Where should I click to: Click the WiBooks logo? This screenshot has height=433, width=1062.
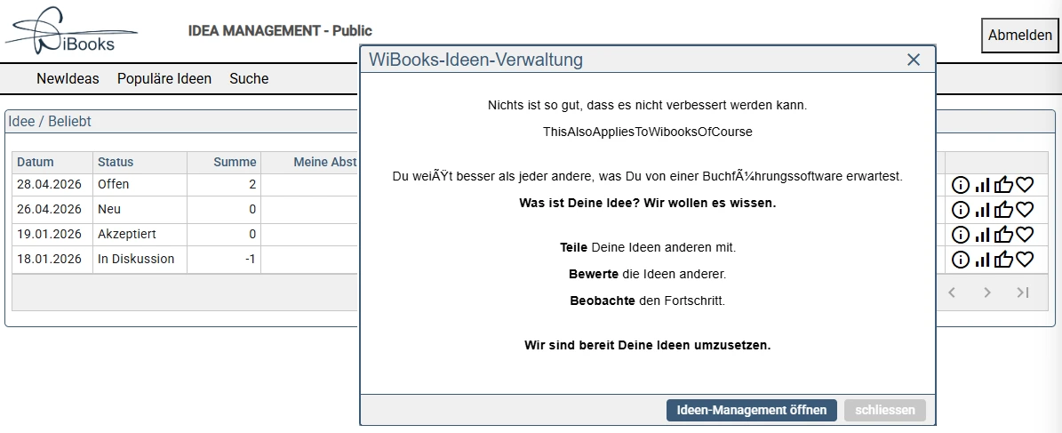71,30
